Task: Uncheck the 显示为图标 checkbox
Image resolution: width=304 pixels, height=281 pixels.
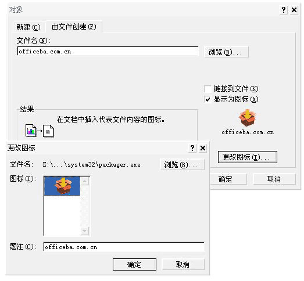Action: coord(208,99)
